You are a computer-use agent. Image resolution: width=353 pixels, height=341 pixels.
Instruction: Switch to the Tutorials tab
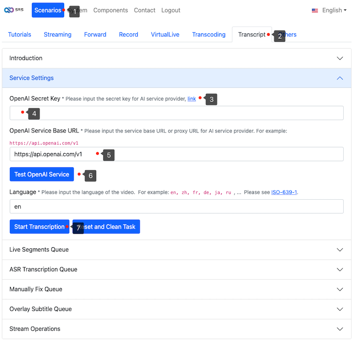click(20, 35)
